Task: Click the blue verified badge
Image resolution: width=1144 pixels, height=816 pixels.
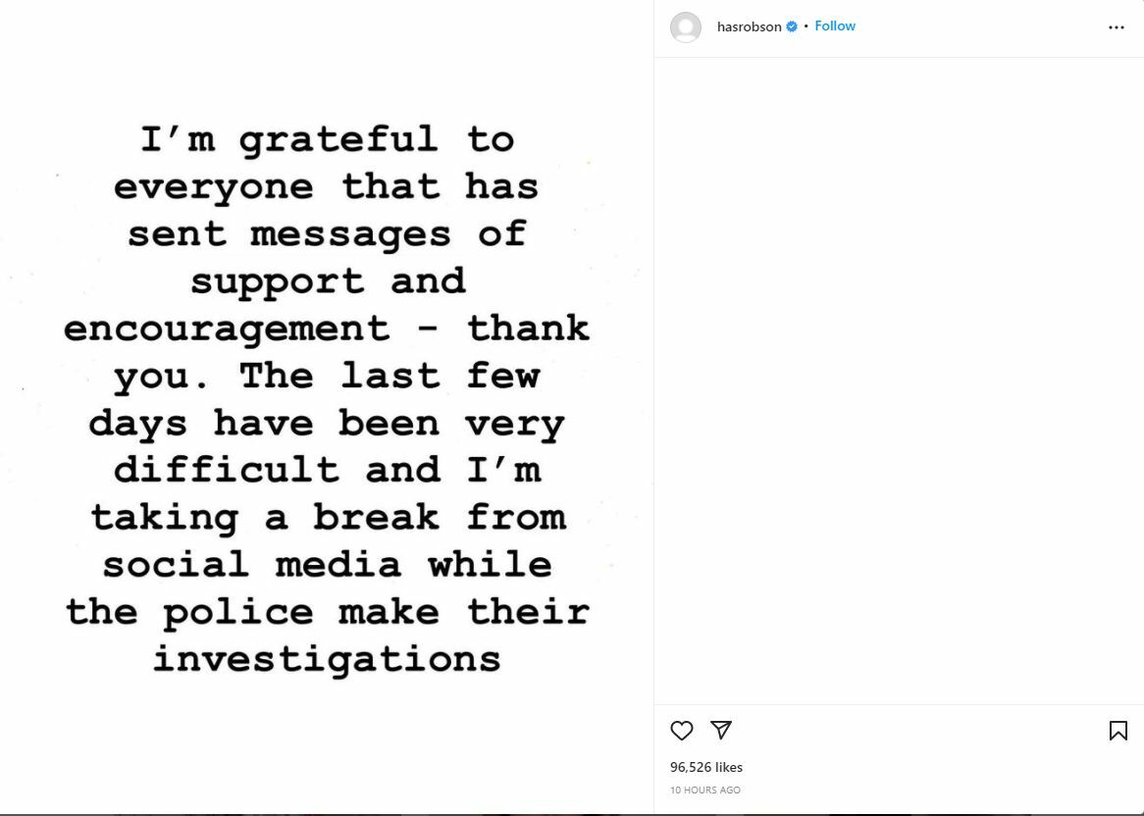Action: (x=792, y=27)
